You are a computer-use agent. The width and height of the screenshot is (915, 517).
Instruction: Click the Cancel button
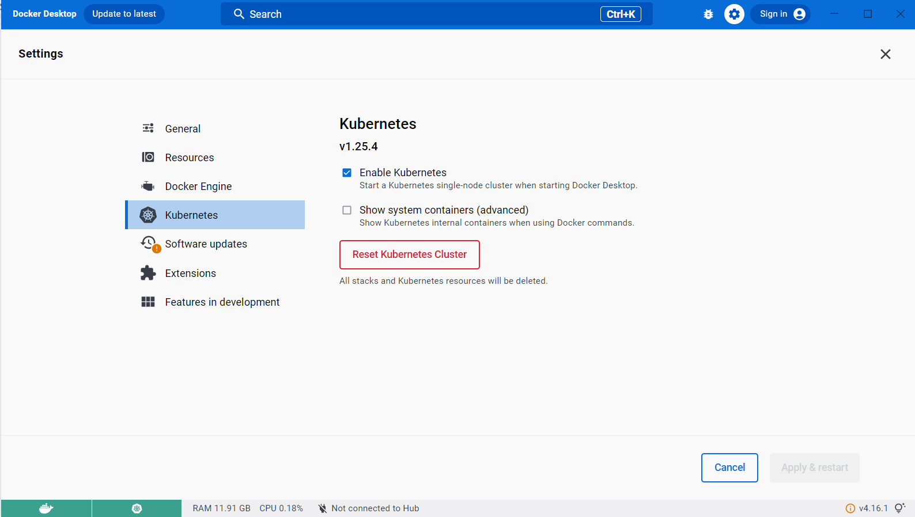729,467
